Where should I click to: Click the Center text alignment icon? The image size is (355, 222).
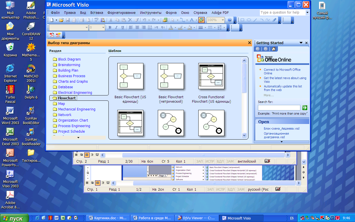(137, 27)
